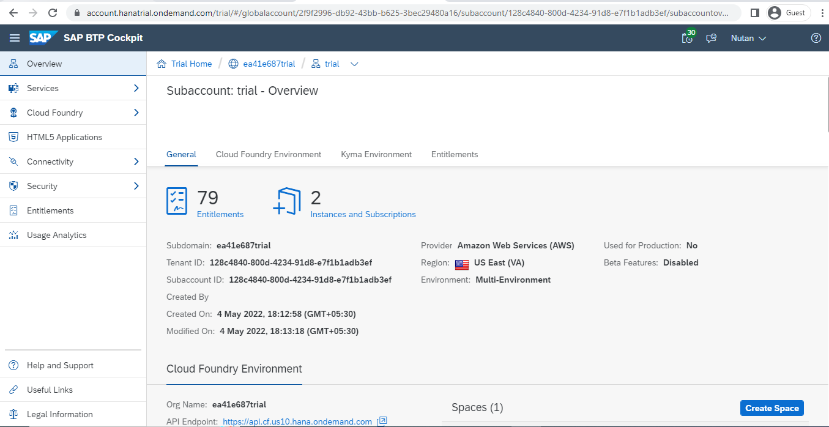Image resolution: width=829 pixels, height=427 pixels.
Task: Click the Org Name value ea41e687trial
Action: [239, 404]
